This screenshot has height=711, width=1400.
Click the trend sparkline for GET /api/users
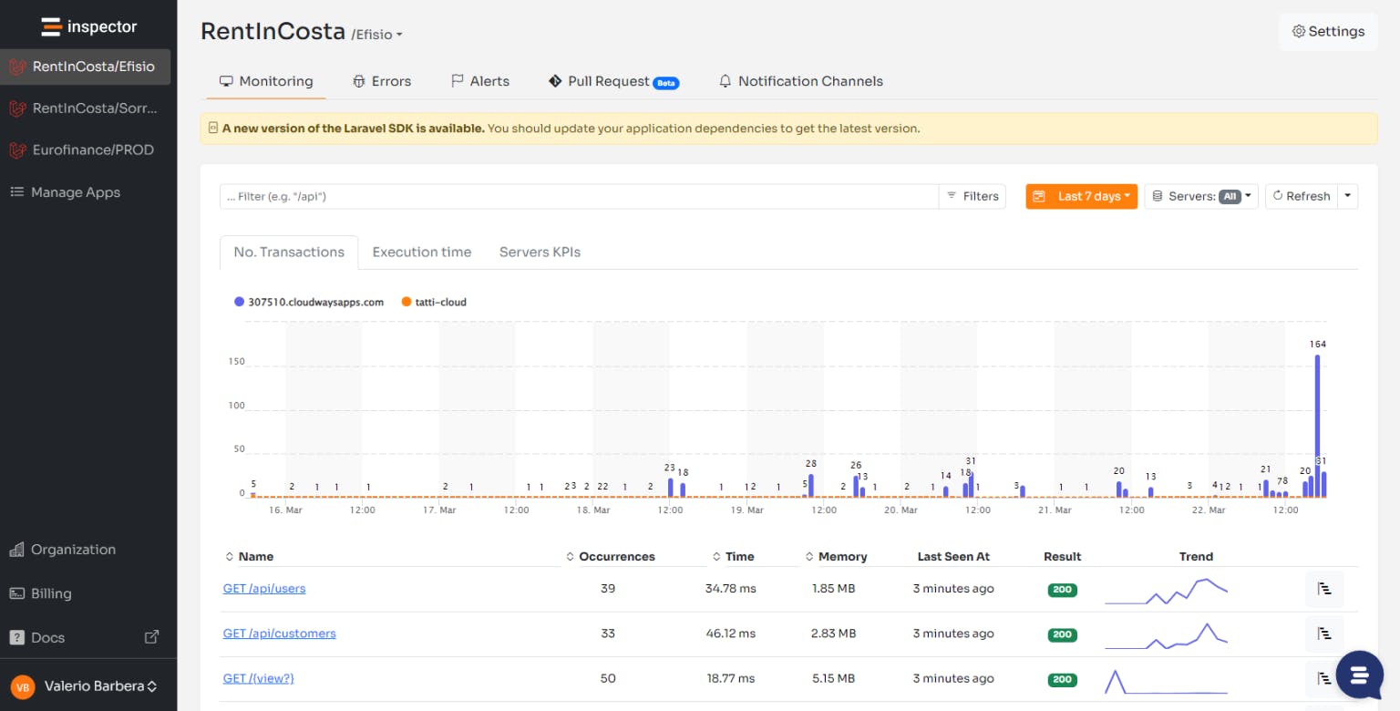coord(1166,591)
